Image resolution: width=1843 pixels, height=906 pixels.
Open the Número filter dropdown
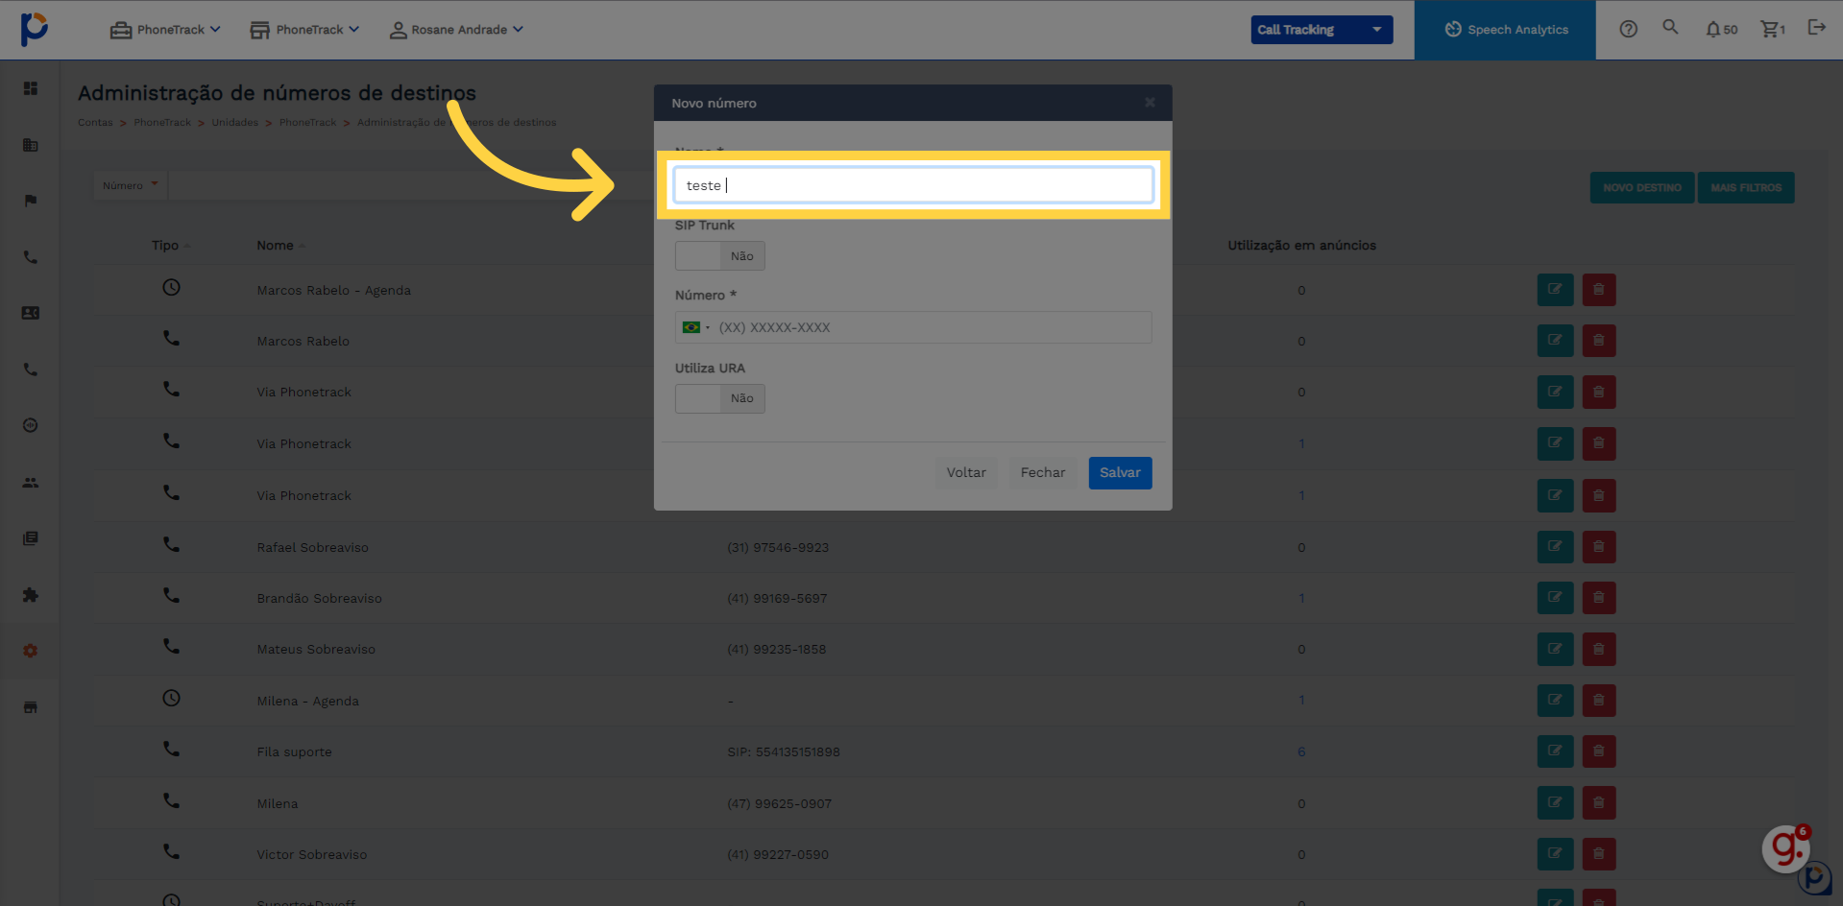pos(130,185)
